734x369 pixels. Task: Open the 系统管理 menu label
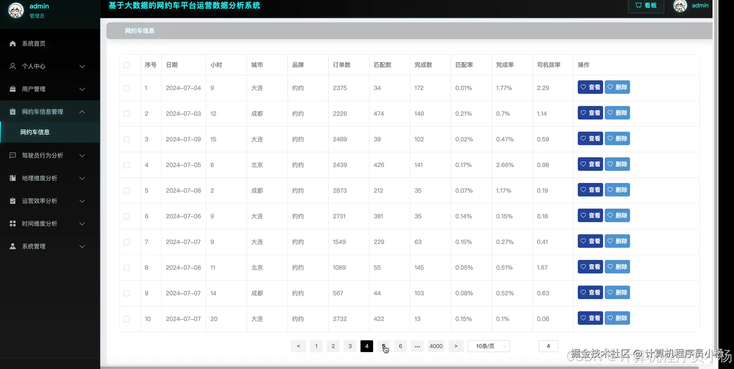pyautogui.click(x=34, y=246)
